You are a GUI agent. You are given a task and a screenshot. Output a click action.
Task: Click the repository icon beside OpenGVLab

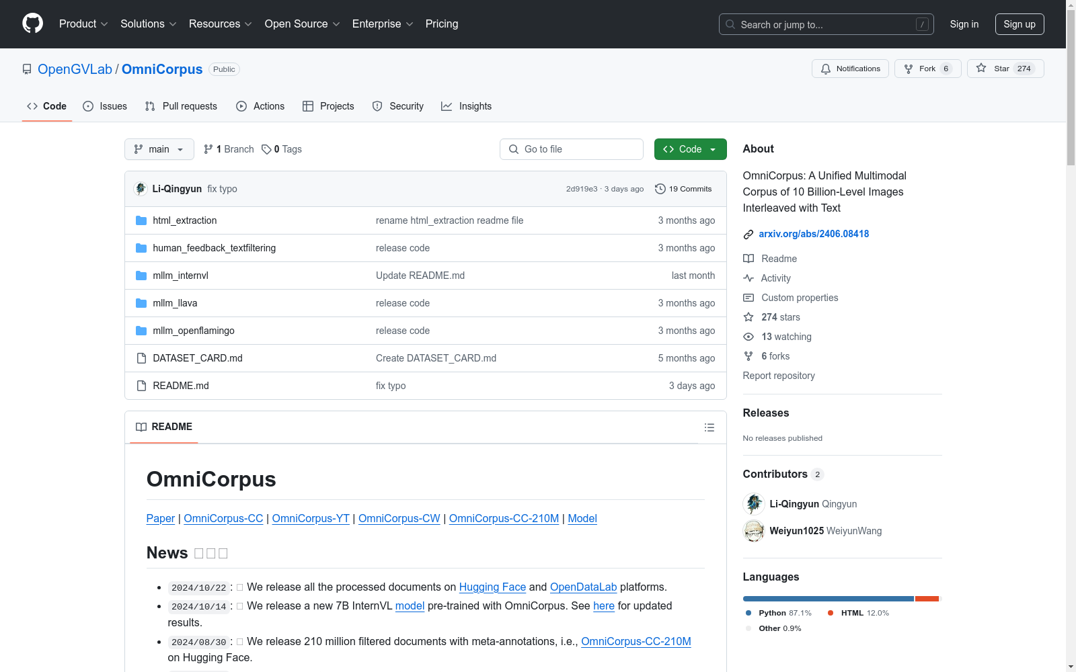pyautogui.click(x=27, y=69)
